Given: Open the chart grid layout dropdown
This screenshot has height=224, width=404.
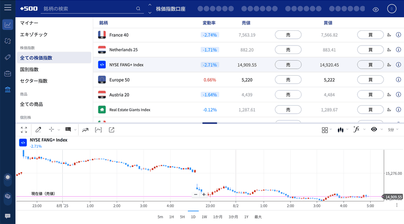Looking at the screenshot, I should 327,130.
